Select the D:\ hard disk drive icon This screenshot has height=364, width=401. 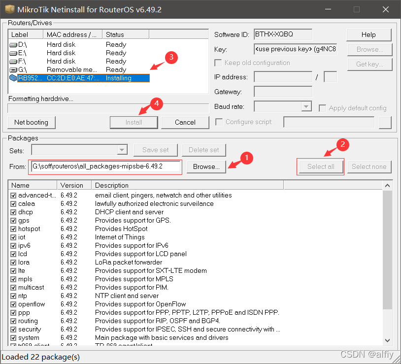(13, 45)
